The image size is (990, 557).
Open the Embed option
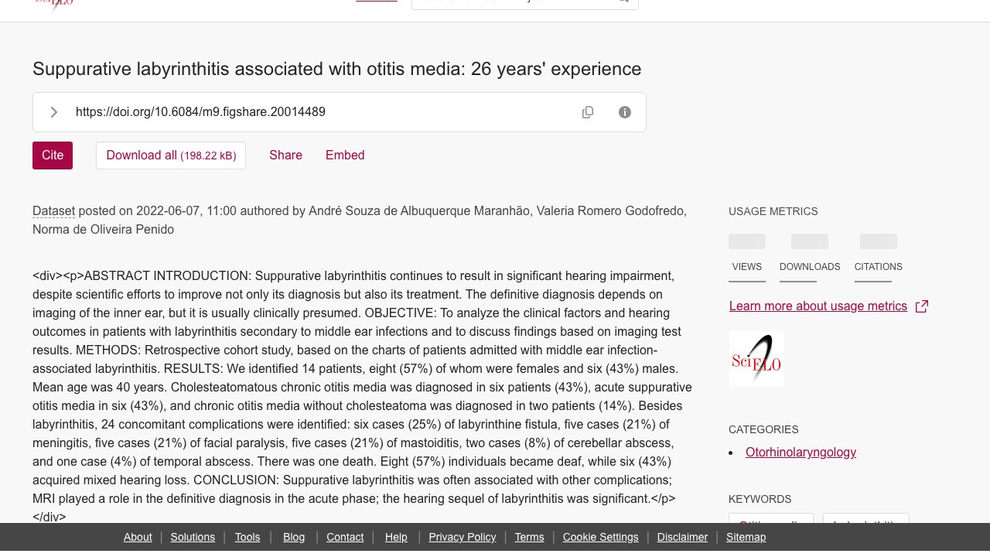[345, 155]
